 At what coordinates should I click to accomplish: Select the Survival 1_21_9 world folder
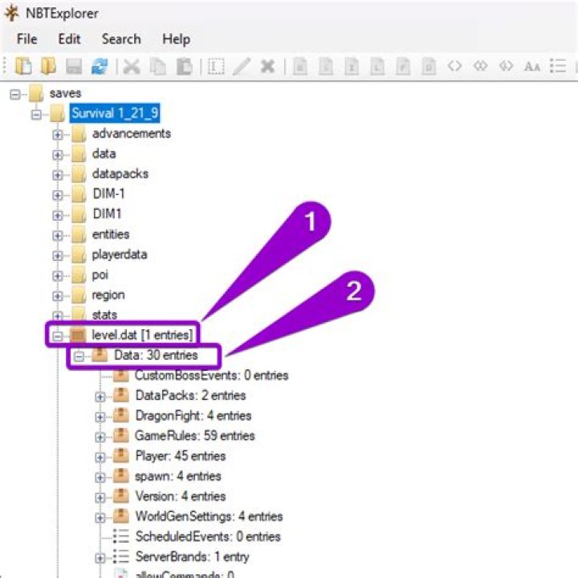click(x=115, y=113)
